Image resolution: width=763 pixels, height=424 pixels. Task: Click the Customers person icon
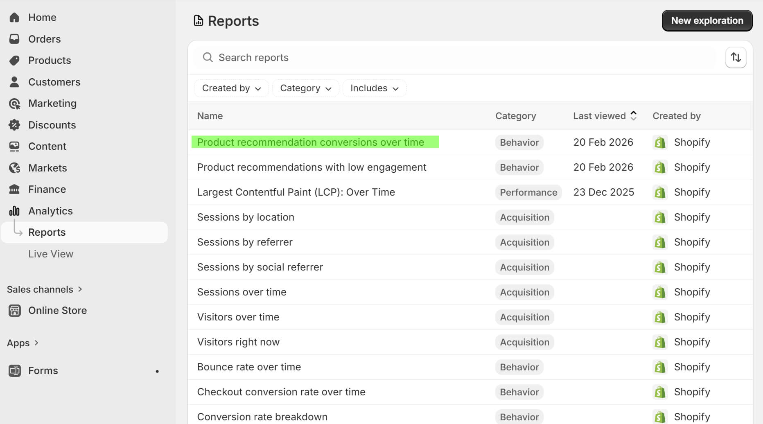[14, 82]
